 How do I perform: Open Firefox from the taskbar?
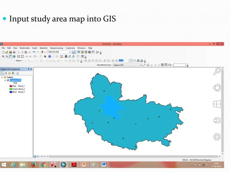34,165
